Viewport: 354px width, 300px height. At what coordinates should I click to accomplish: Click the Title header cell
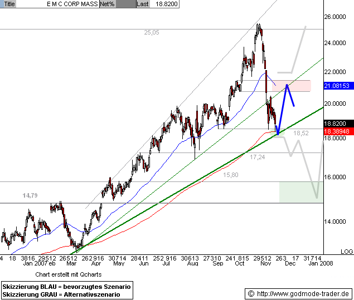[8, 4]
